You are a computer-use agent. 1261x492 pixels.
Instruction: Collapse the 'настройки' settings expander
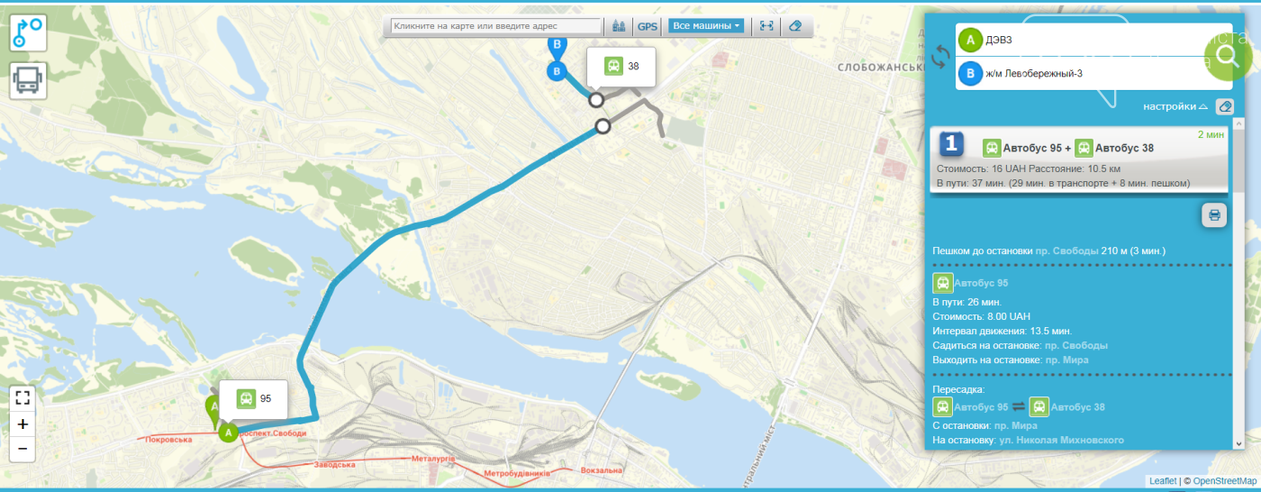tap(1175, 106)
